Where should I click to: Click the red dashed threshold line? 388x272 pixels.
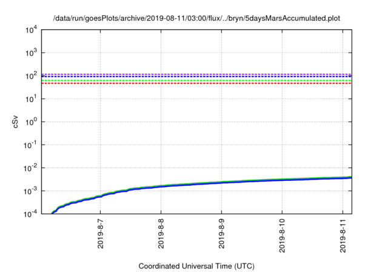[x=196, y=83]
